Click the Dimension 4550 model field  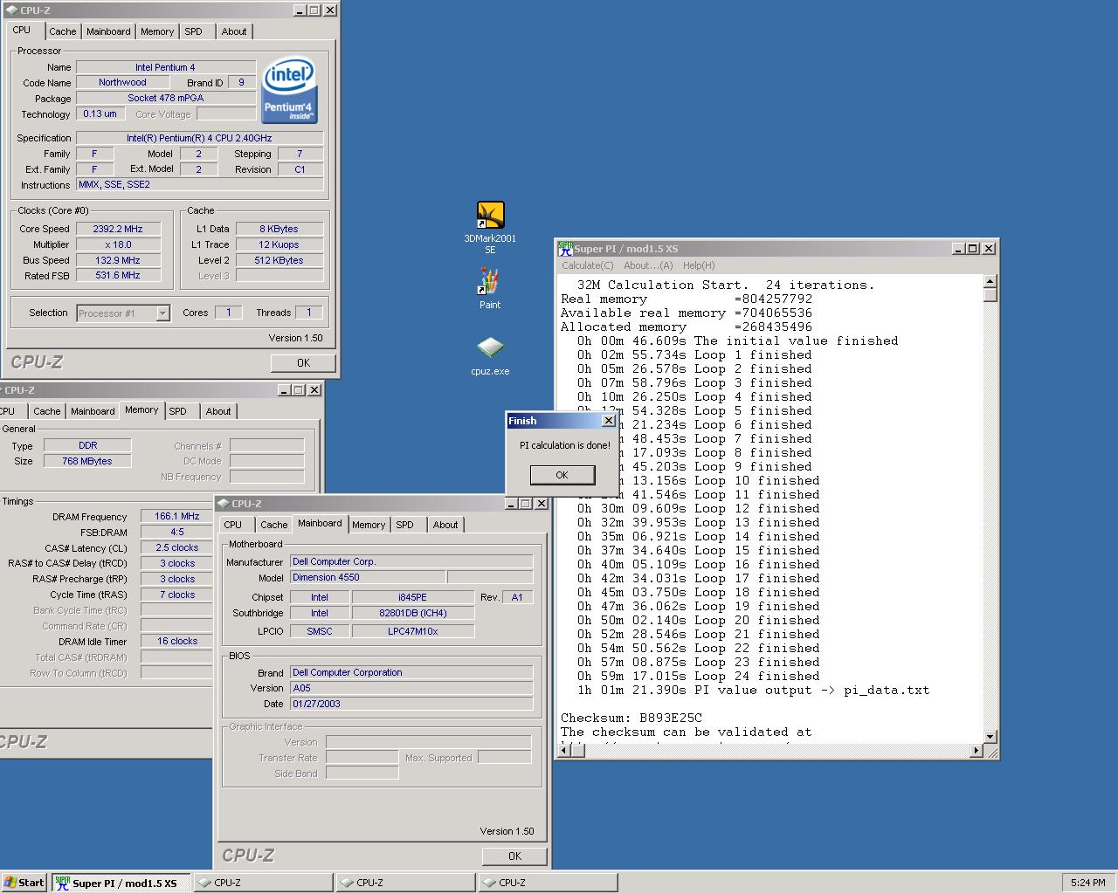point(368,577)
